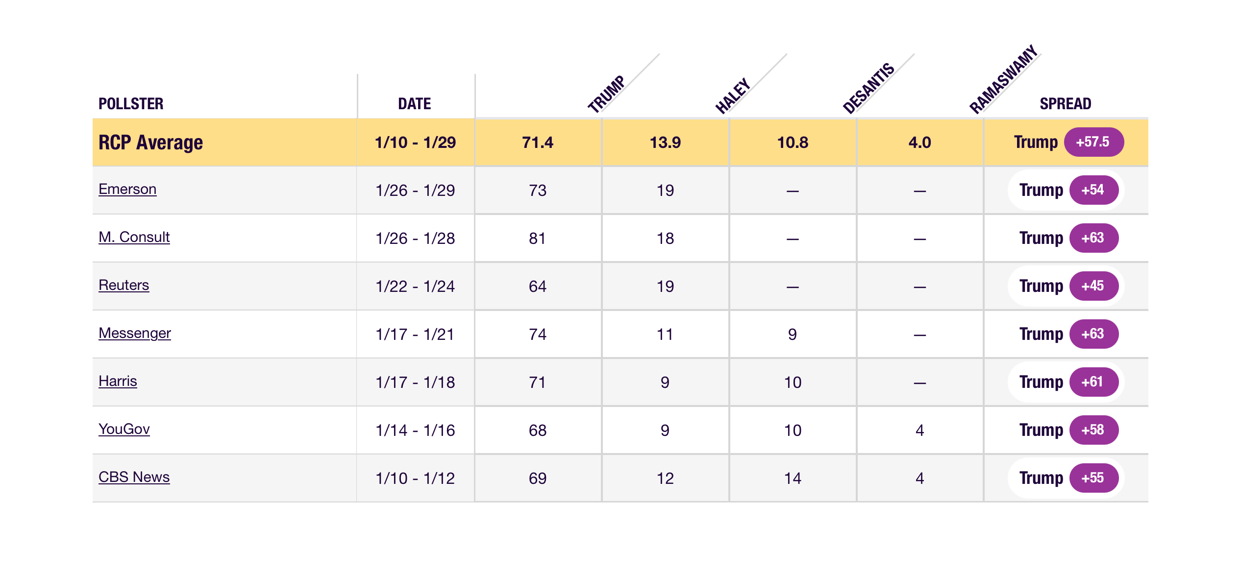Click the Emerson +54 spread badge
This screenshot has height=573, width=1241.
(x=1093, y=190)
